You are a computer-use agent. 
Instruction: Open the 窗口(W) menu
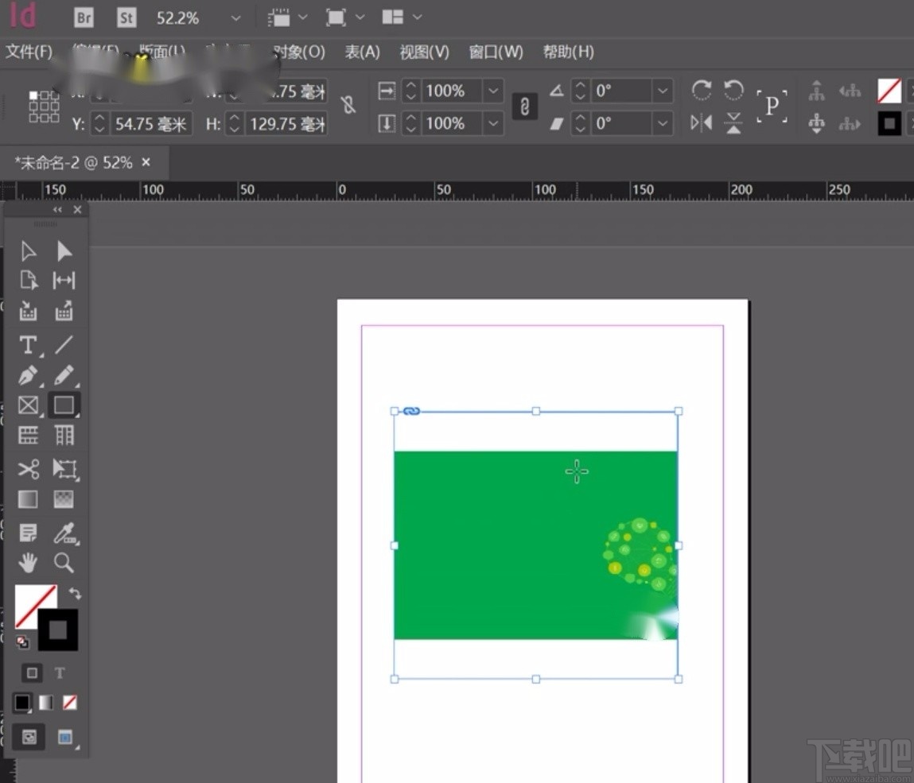[x=496, y=52]
